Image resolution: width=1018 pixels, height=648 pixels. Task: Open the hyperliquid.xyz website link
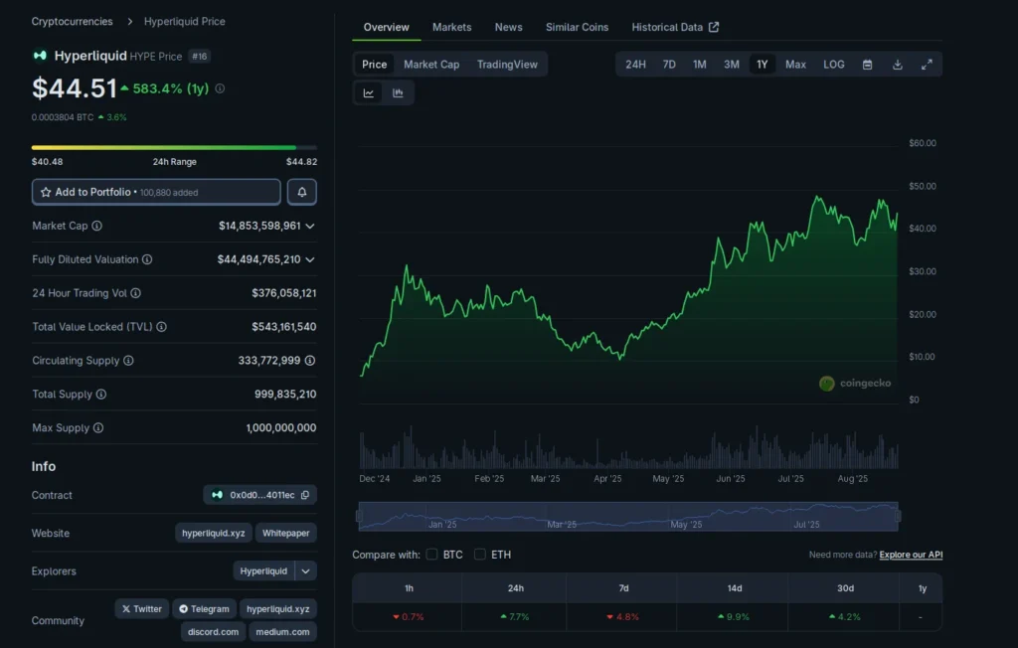(x=214, y=533)
